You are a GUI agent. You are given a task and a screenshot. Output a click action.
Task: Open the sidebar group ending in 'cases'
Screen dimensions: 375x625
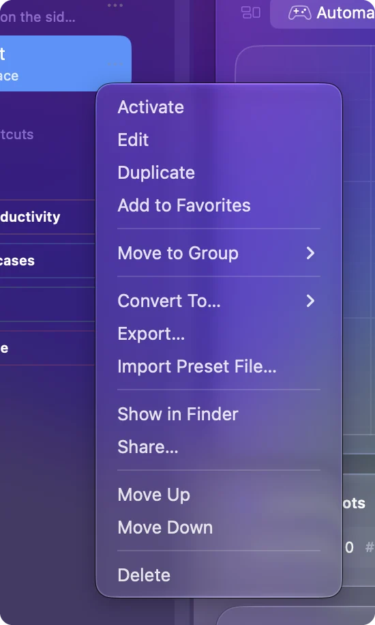[48, 261]
